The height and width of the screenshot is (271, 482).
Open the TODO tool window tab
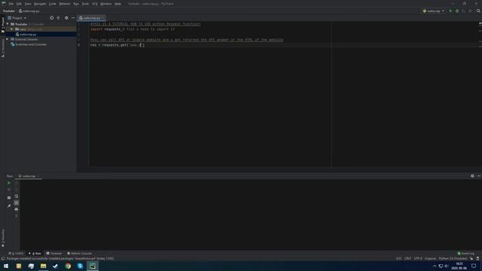point(16,254)
